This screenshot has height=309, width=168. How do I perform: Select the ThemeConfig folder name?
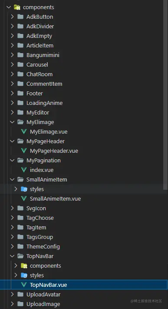click(43, 246)
